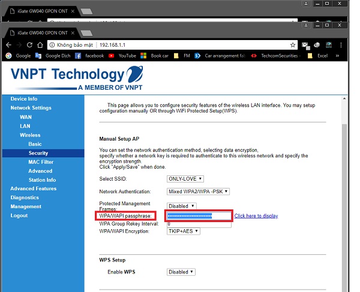Open the Device Info menu

[24, 99]
